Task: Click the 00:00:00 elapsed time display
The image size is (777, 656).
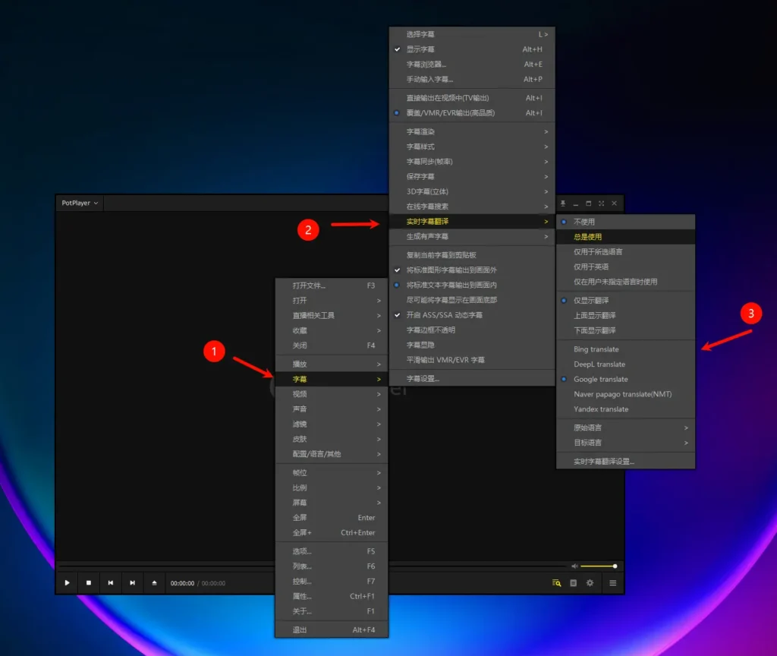Action: [x=182, y=584]
